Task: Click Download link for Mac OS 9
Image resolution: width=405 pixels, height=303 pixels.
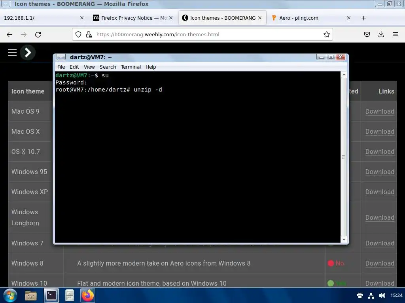Action: tap(380, 111)
